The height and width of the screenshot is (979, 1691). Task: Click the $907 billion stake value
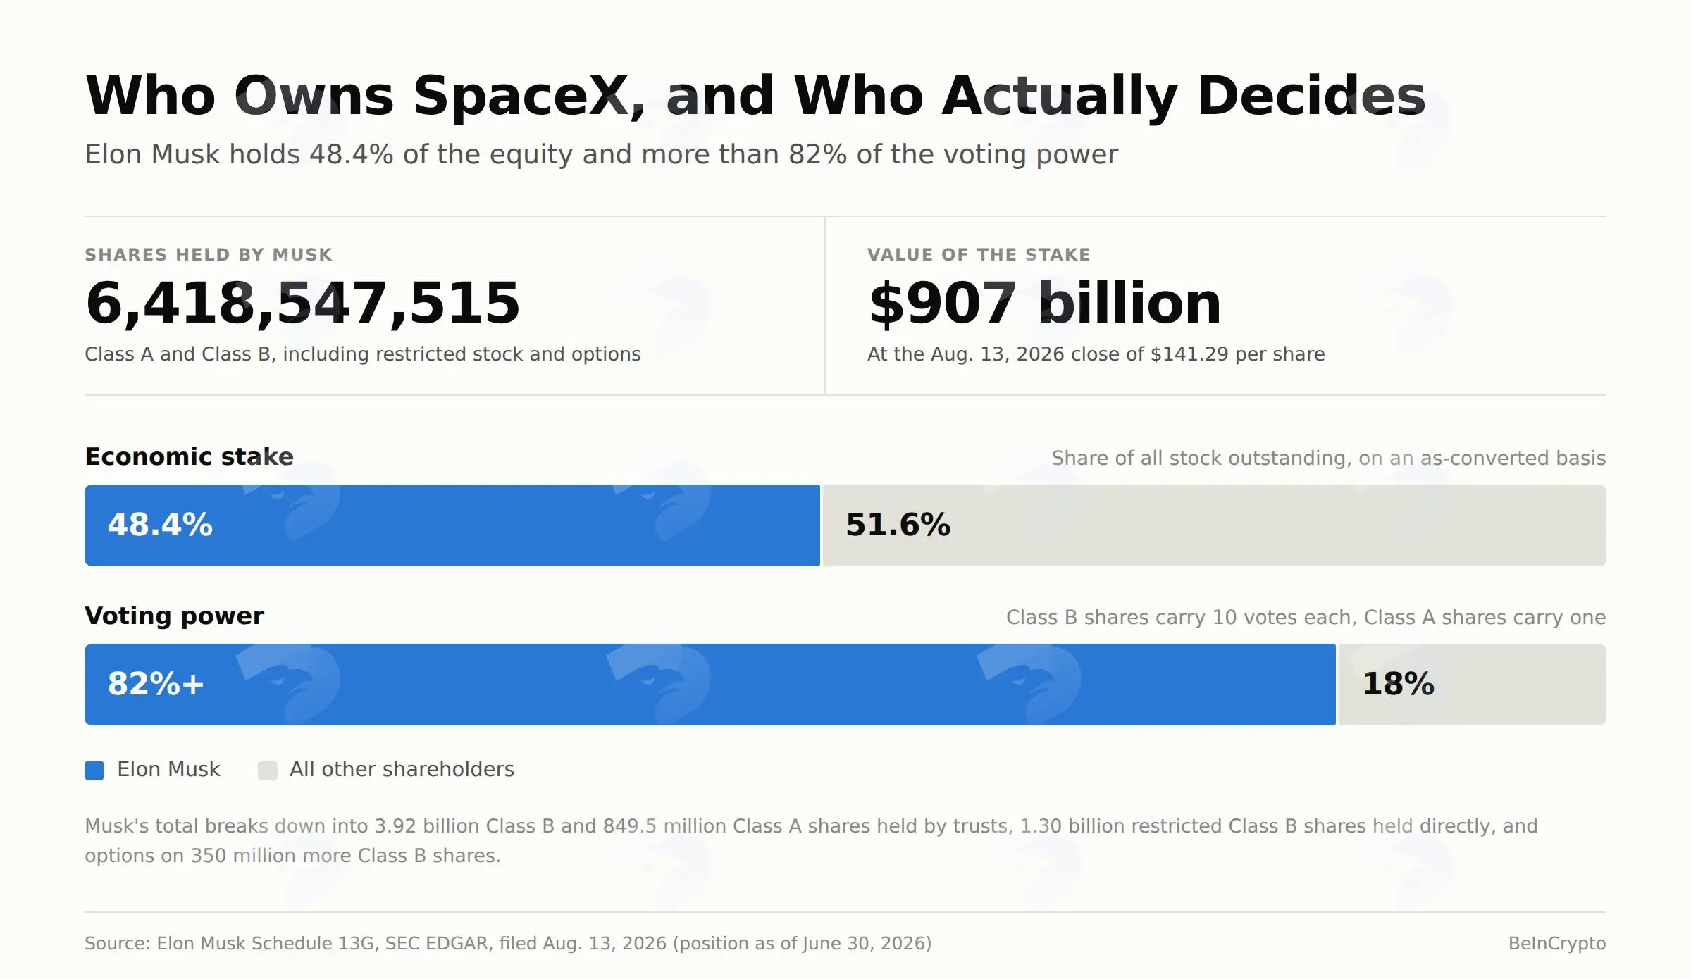1045,304
